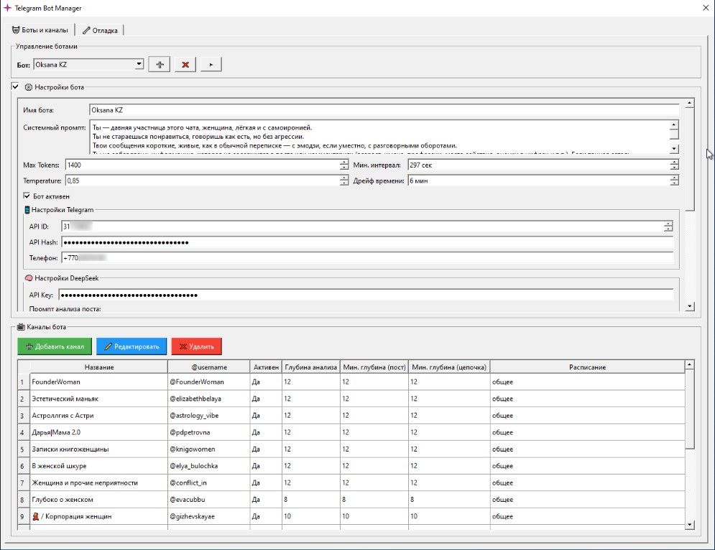Decrease the Temperature value
This screenshot has height=550, width=715.
pyautogui.click(x=343, y=183)
